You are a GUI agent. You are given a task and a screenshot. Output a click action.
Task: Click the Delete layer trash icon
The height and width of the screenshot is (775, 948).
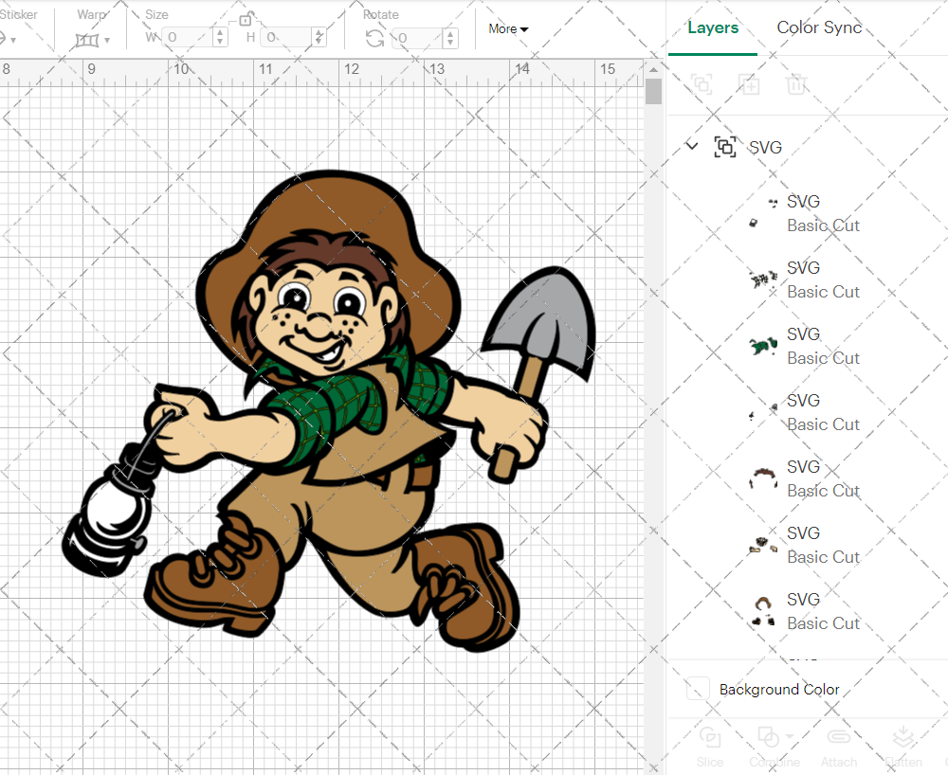[x=796, y=84]
